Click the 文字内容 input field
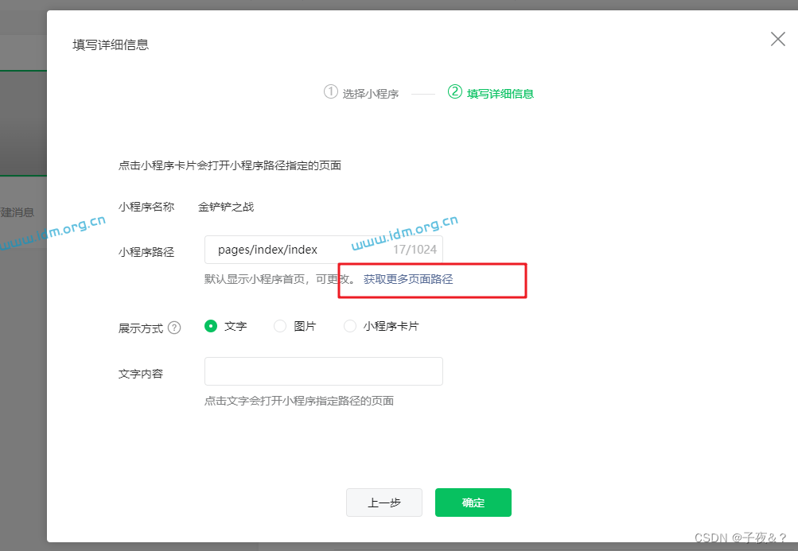This screenshot has height=551, width=798. 324,371
